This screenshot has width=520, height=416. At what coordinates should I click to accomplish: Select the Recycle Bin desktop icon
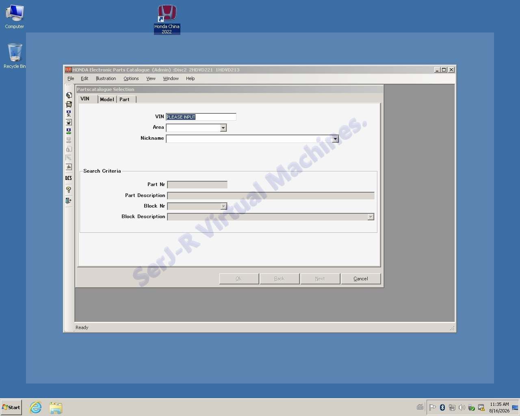pyautogui.click(x=15, y=56)
